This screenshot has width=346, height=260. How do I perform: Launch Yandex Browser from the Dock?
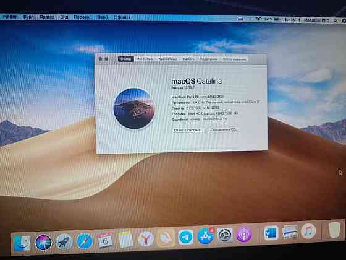(146, 239)
